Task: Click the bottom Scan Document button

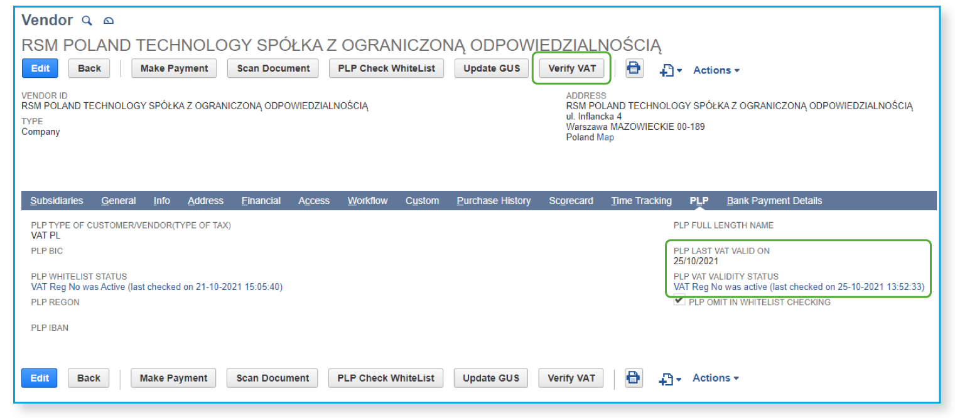Action: click(272, 378)
